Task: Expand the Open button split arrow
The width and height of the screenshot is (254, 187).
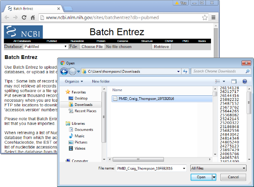Action: coord(214,177)
